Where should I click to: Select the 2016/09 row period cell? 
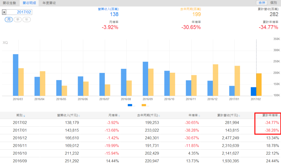click(20, 161)
